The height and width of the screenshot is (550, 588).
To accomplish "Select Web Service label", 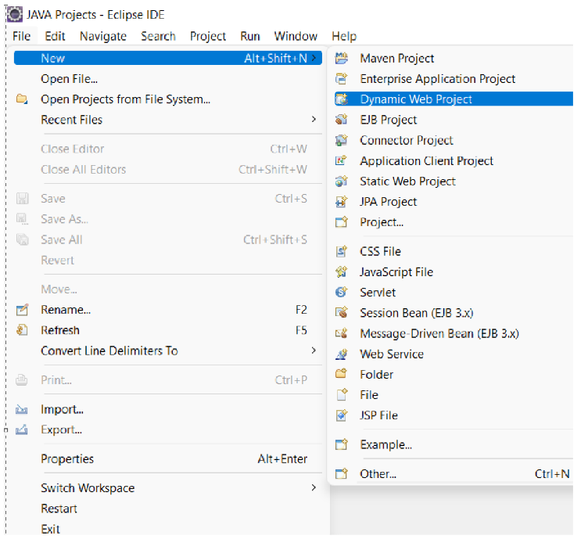I will coord(392,354).
